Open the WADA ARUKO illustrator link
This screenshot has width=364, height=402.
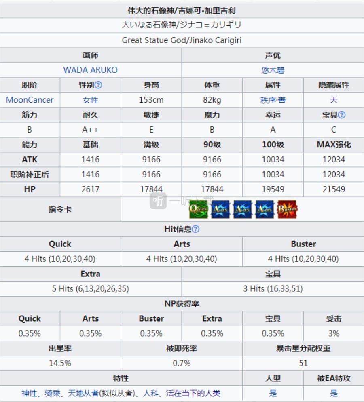click(90, 70)
